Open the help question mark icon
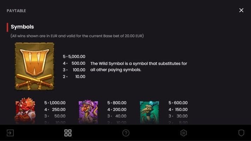 [x=126, y=133]
